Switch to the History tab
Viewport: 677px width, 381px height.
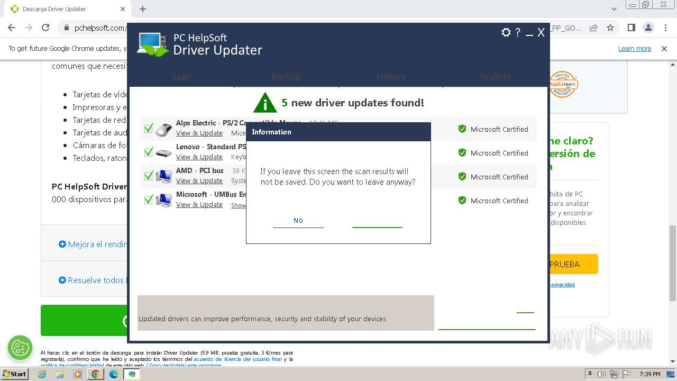click(x=391, y=77)
